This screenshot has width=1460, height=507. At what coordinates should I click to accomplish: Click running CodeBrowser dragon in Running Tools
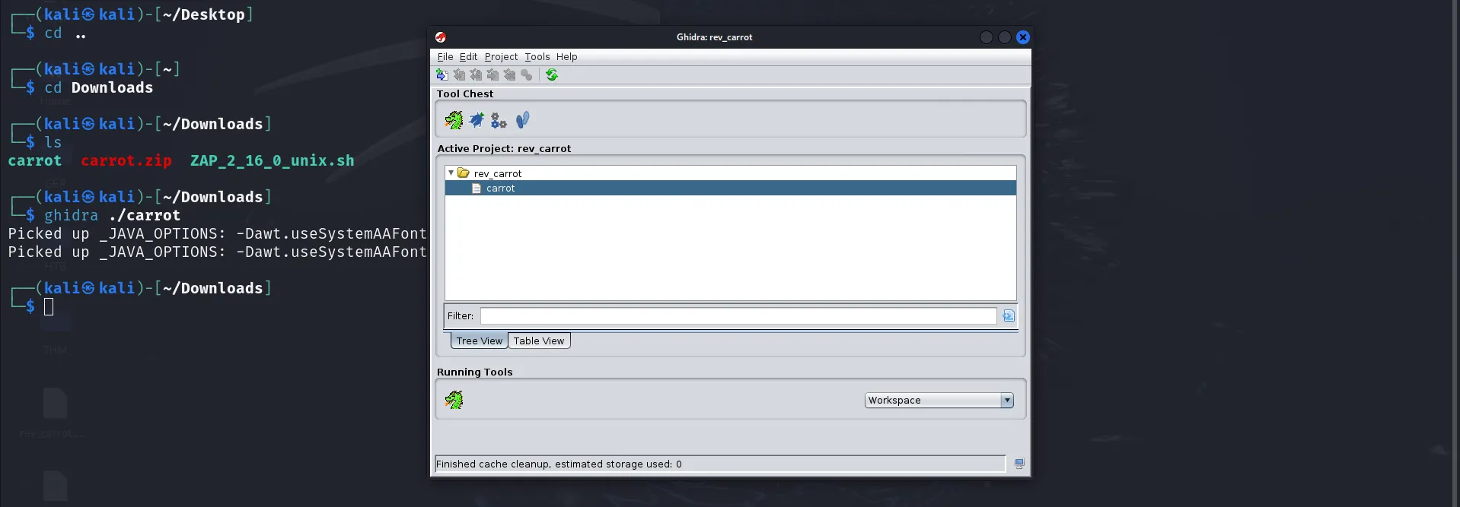[454, 400]
